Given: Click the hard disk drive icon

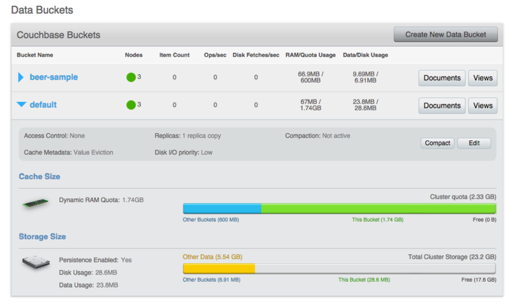Looking at the screenshot, I should pos(36,262).
